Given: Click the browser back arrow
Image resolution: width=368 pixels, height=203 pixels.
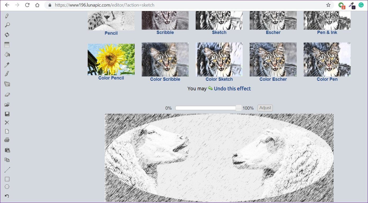Looking at the screenshot, I should coord(7,5).
